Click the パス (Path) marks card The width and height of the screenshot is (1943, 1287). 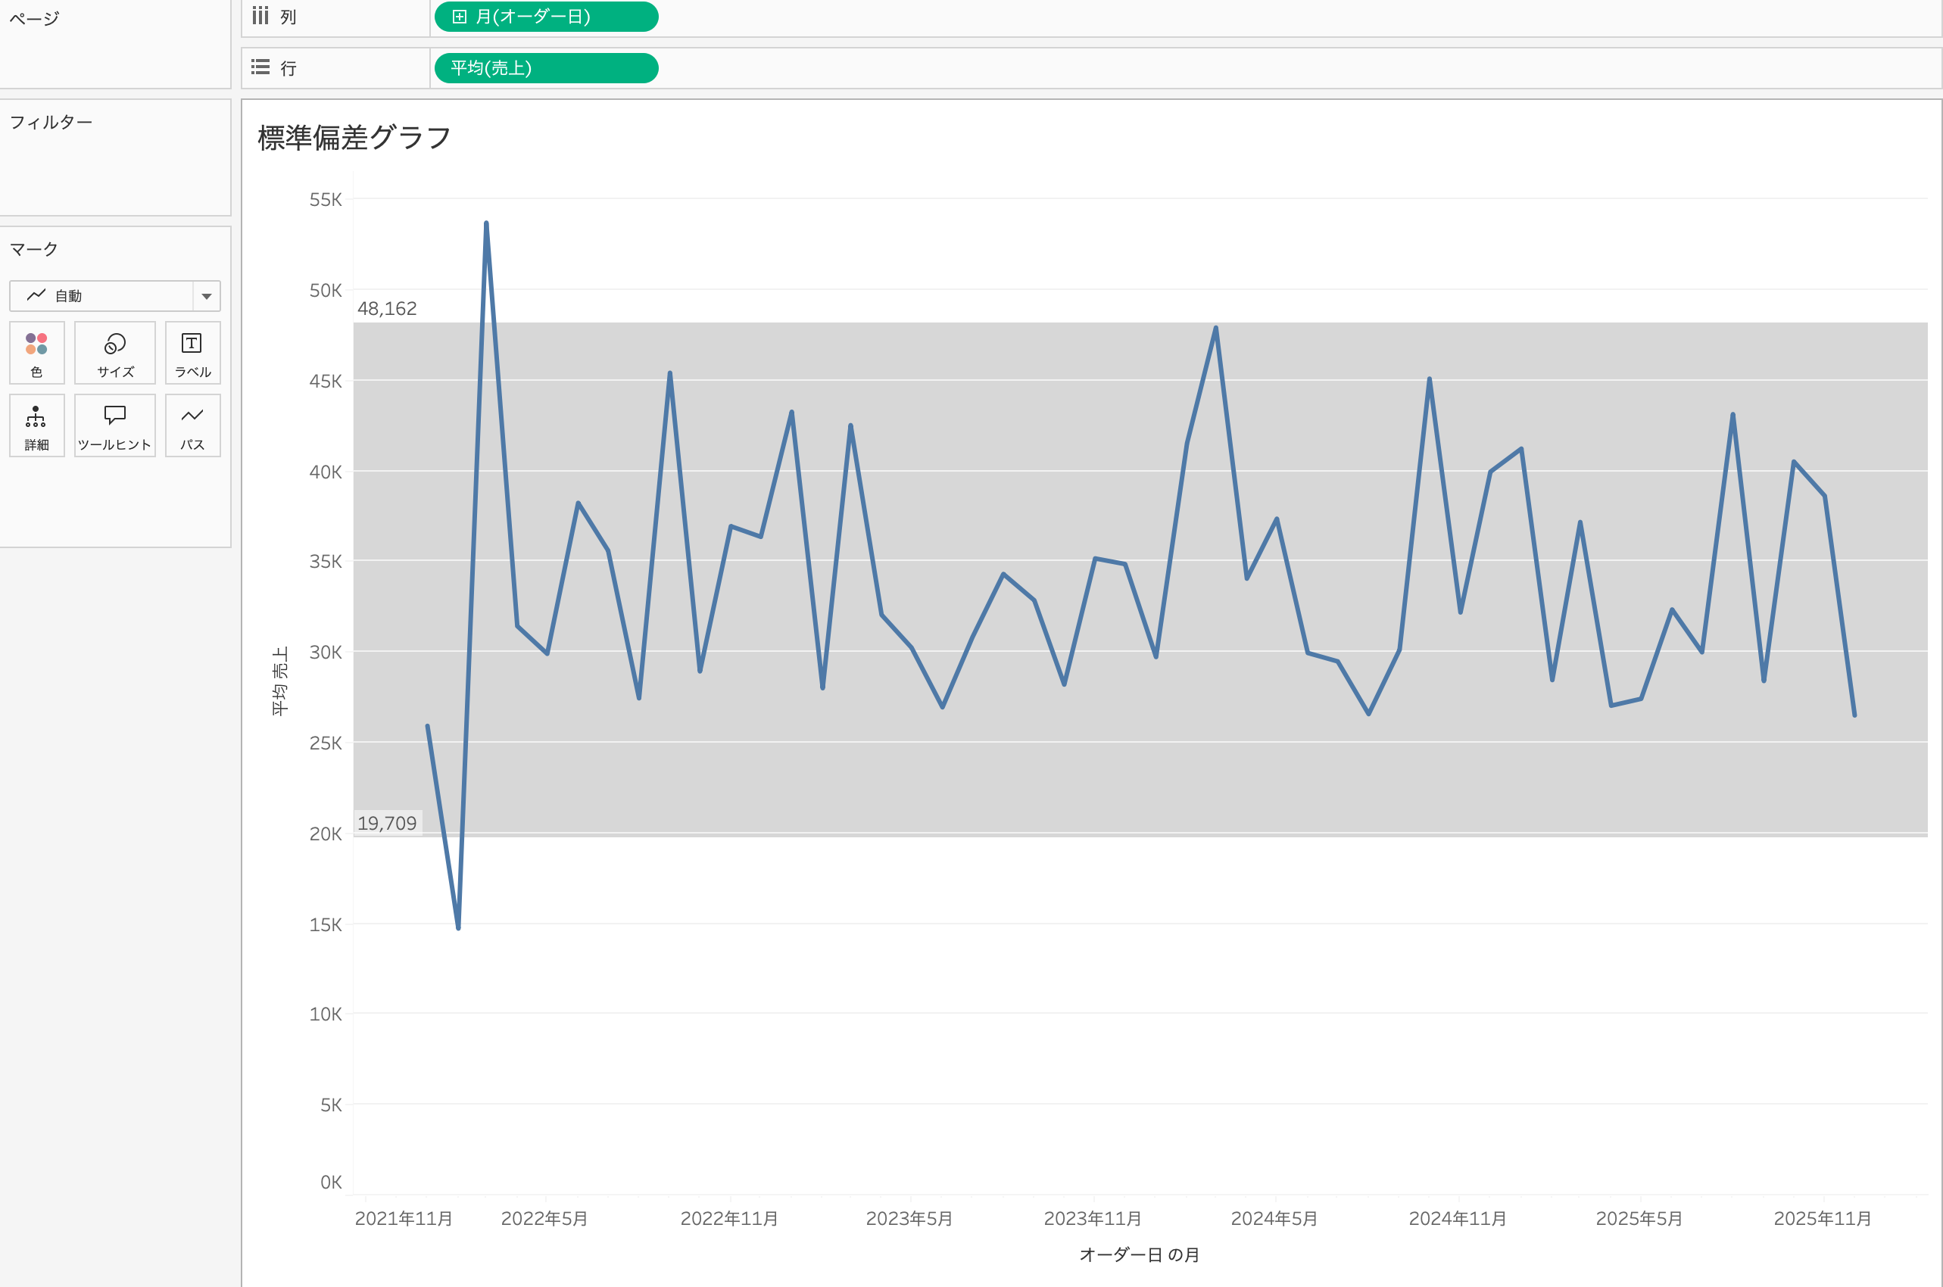(x=192, y=426)
